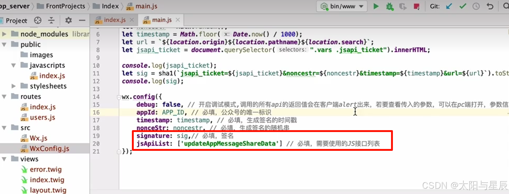This screenshot has width=509, height=194.
Task: Click 'updateAppMessageShareData' string
Action: click(x=230, y=143)
